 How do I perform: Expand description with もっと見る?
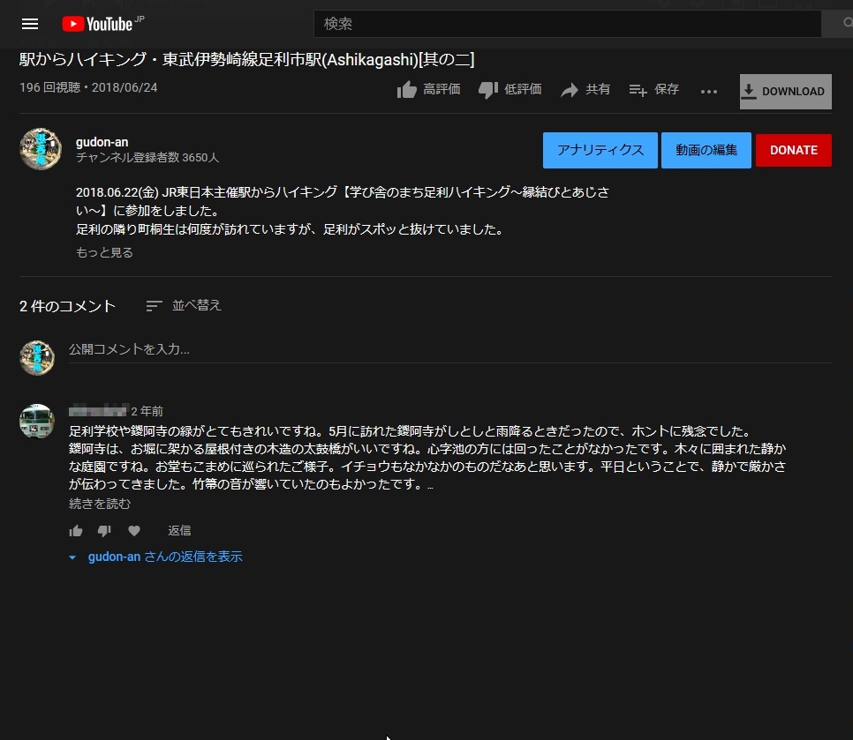(104, 252)
